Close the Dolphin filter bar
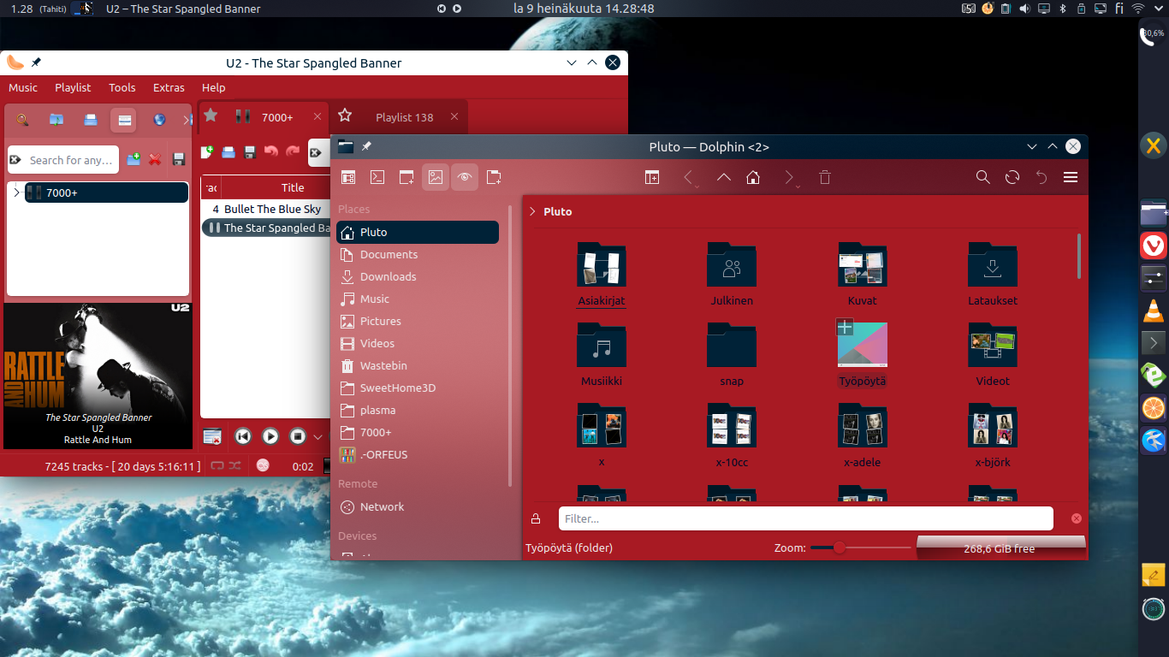 click(x=1077, y=518)
